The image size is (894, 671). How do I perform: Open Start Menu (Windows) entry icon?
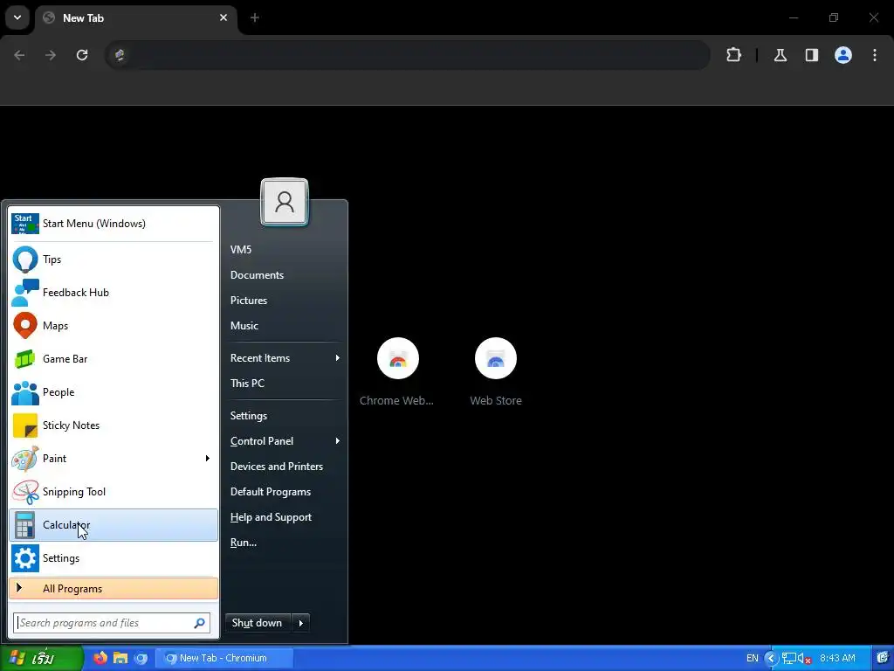(25, 224)
